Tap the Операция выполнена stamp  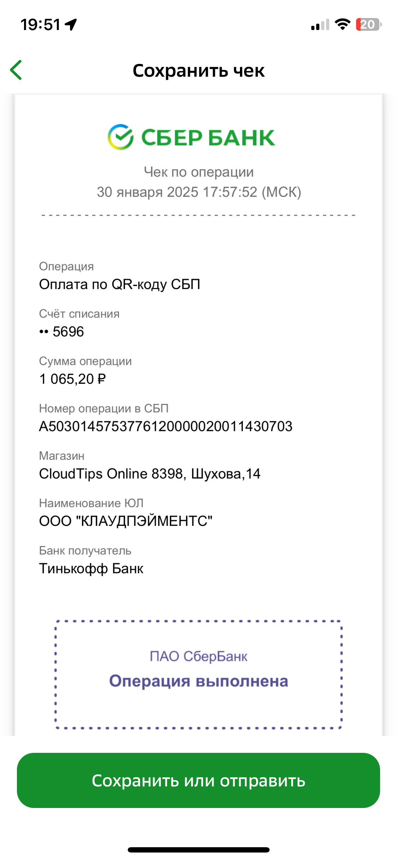click(x=198, y=674)
